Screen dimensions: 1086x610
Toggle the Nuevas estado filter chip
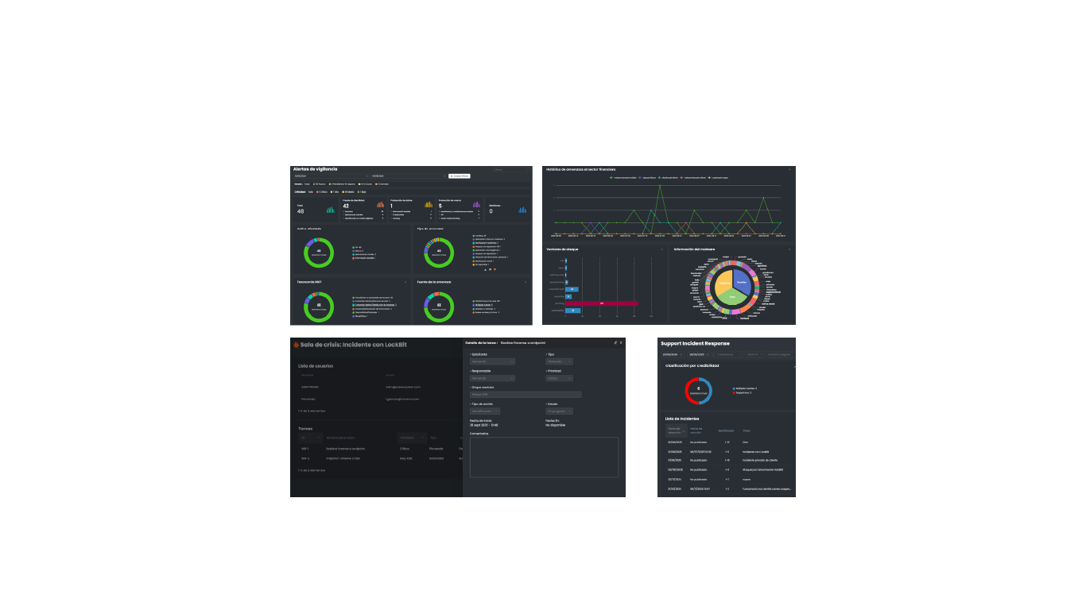click(320, 184)
